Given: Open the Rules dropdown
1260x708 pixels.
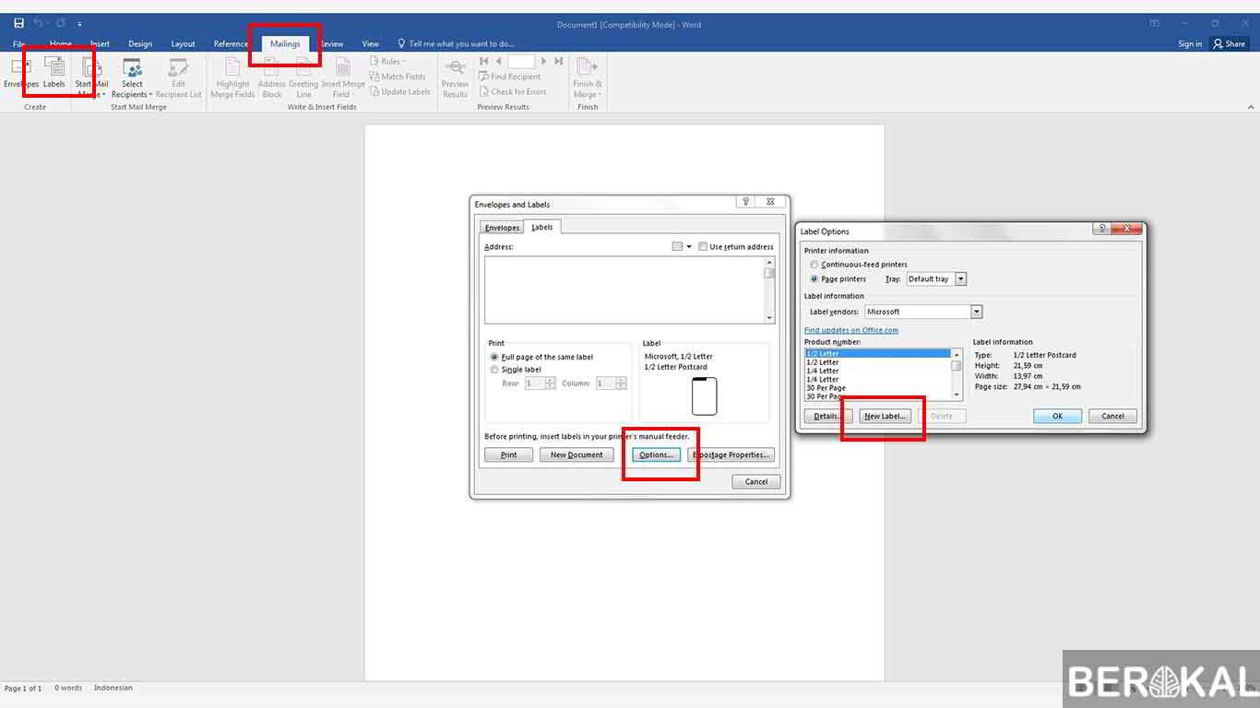Looking at the screenshot, I should pos(387,62).
